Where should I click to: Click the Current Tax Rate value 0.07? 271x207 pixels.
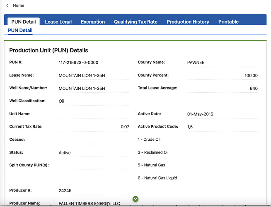(x=125, y=127)
